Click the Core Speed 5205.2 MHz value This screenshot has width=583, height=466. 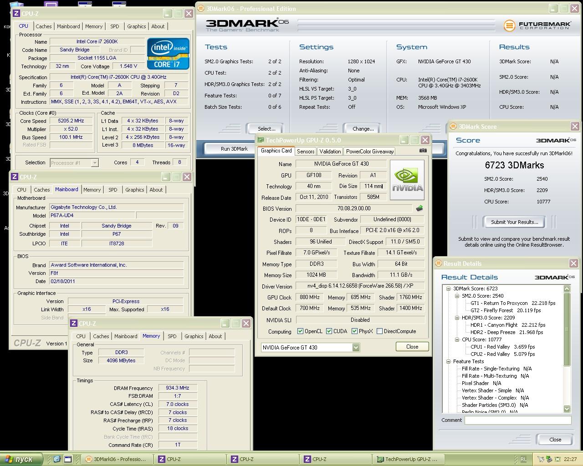coord(71,121)
